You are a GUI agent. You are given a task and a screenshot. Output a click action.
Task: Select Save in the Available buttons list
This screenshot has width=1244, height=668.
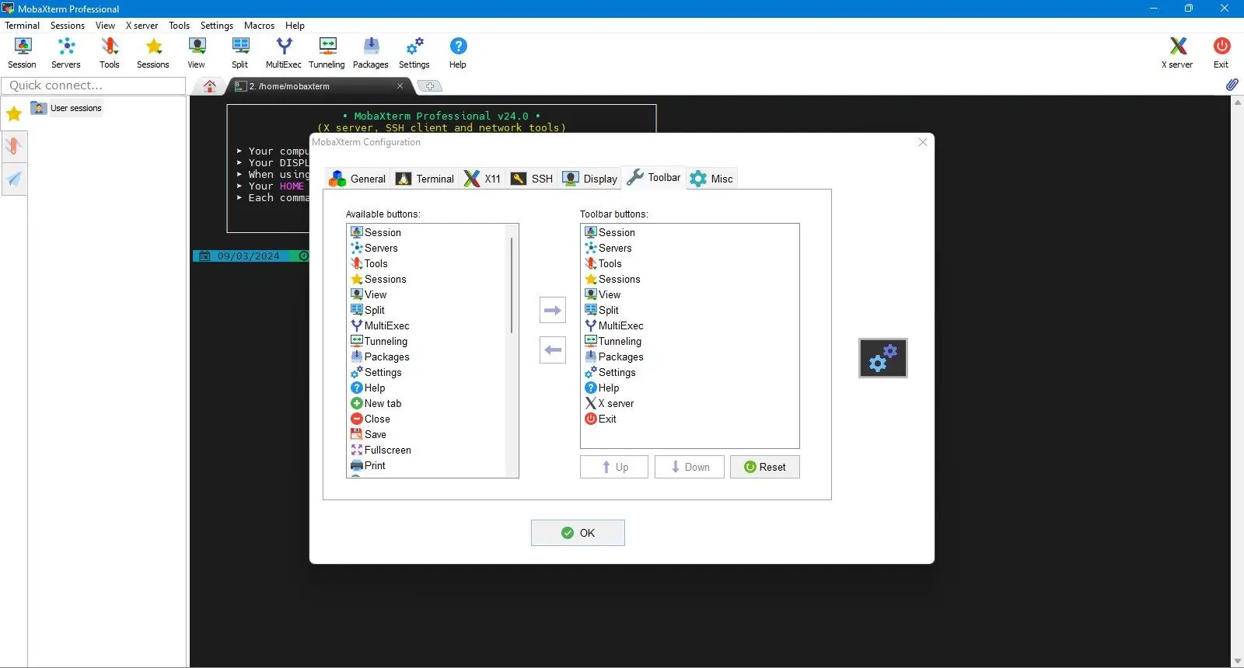click(x=369, y=434)
